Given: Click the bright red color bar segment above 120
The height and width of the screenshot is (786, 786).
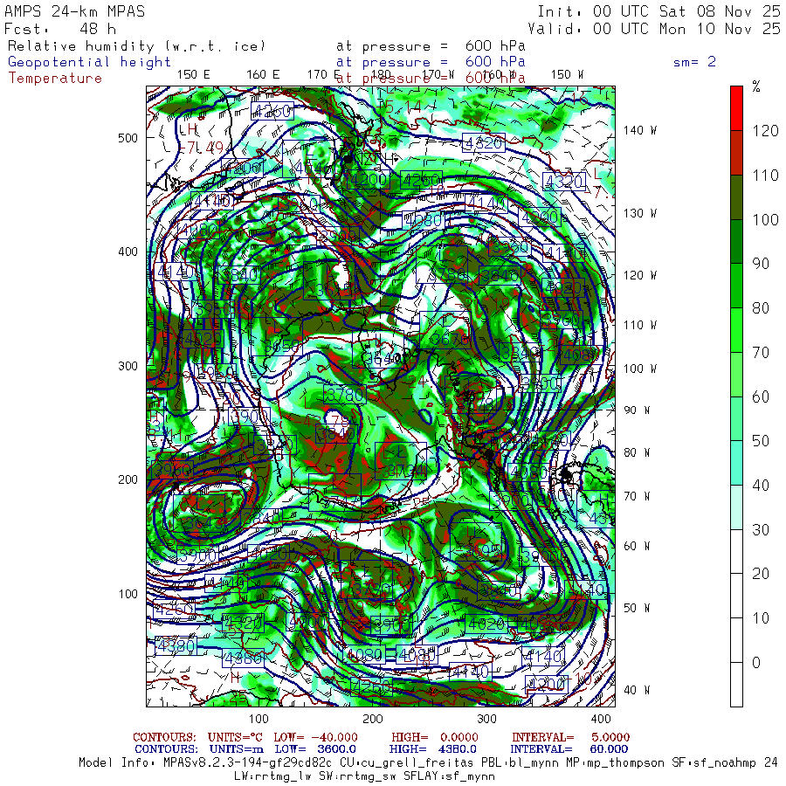Looking at the screenshot, I should (x=736, y=108).
